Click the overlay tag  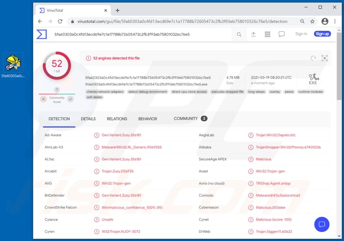(275, 92)
